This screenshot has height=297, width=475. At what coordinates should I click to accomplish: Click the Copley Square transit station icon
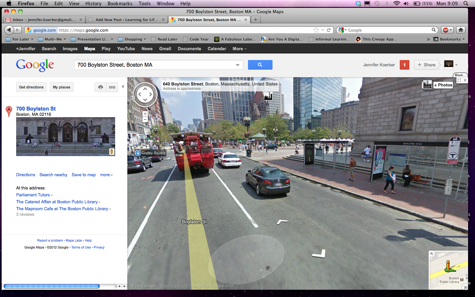pos(138,153)
